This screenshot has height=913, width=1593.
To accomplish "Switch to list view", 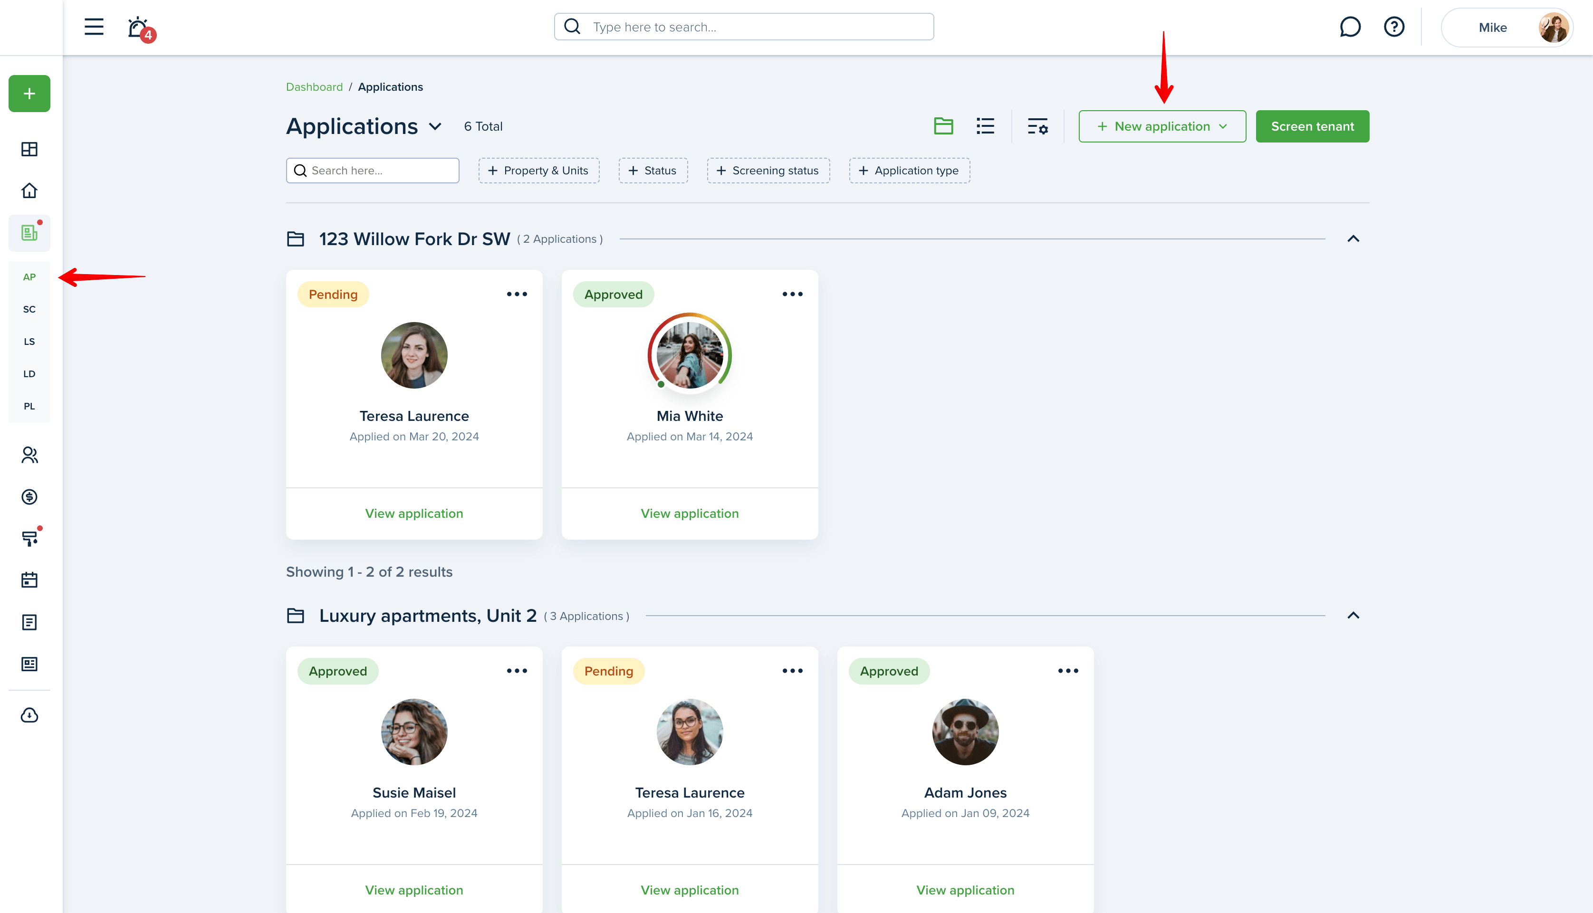I will point(985,126).
